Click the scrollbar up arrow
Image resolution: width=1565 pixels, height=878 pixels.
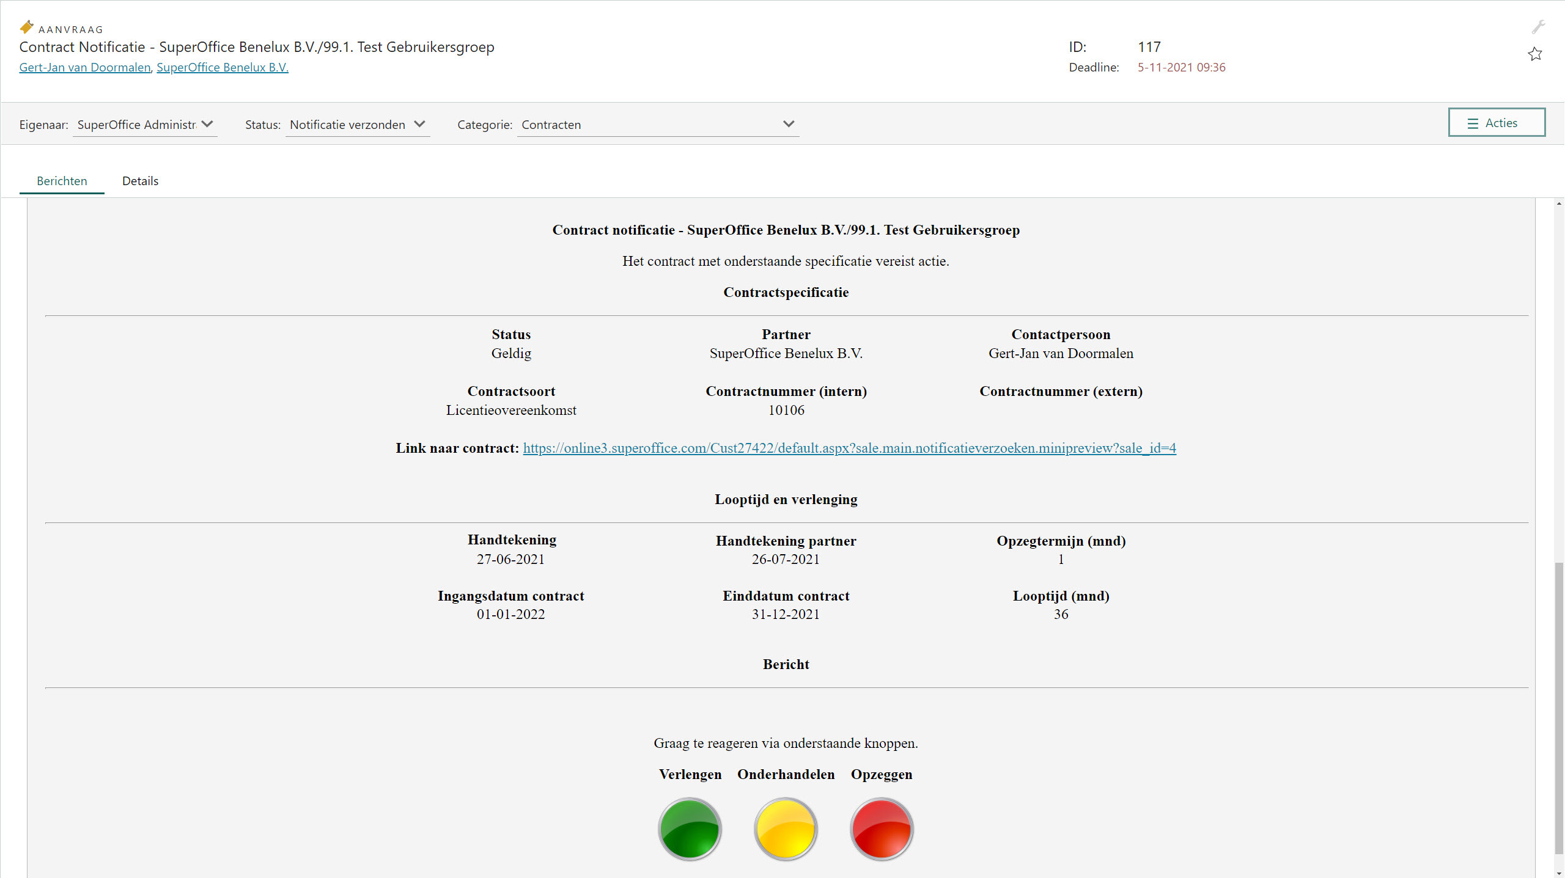pos(1558,204)
